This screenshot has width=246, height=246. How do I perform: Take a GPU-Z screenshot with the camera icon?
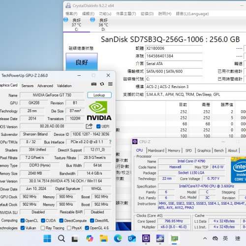[93, 84]
